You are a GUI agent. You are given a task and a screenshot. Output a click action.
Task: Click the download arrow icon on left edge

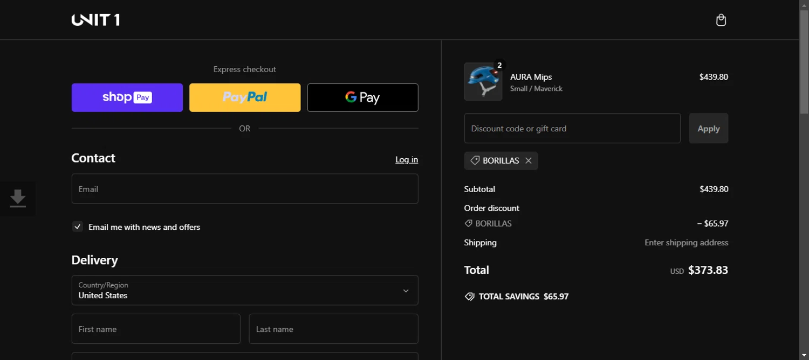(x=18, y=199)
